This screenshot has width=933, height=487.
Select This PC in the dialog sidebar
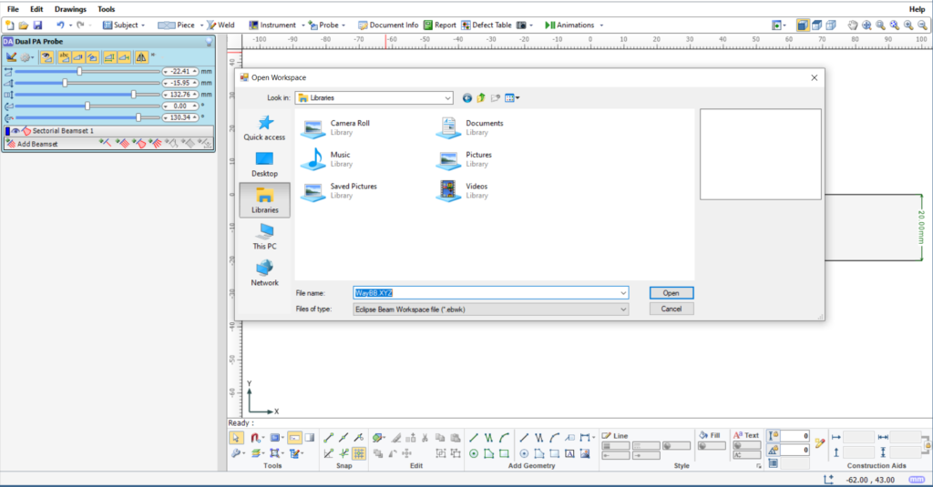coord(264,237)
